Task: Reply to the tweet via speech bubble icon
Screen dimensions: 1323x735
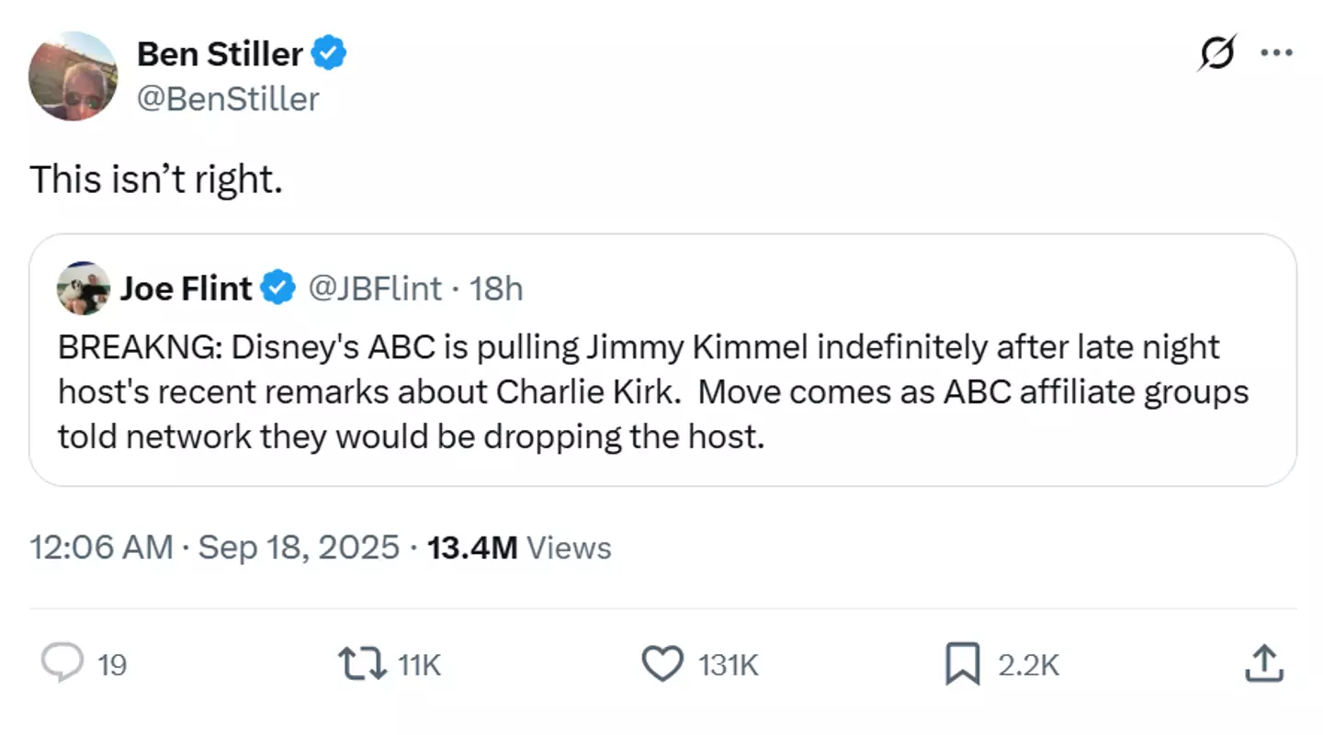Action: tap(63, 663)
